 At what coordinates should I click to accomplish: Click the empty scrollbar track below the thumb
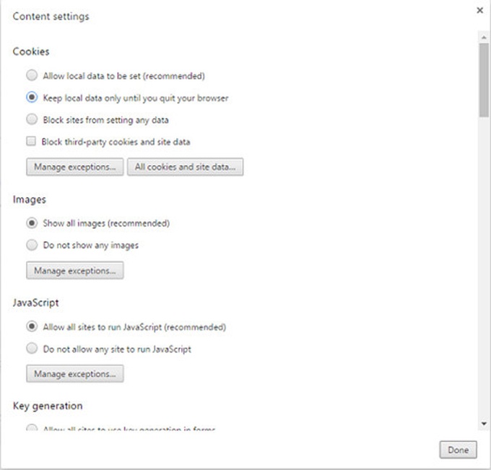click(484, 266)
